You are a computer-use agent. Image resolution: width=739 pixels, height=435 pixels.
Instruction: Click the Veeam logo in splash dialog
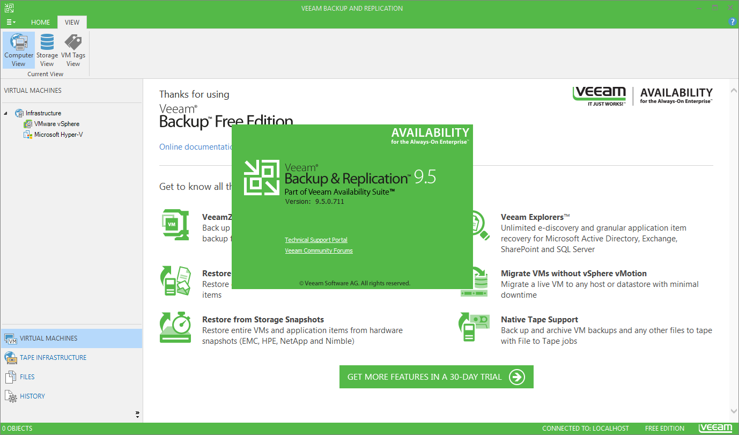pos(262,178)
